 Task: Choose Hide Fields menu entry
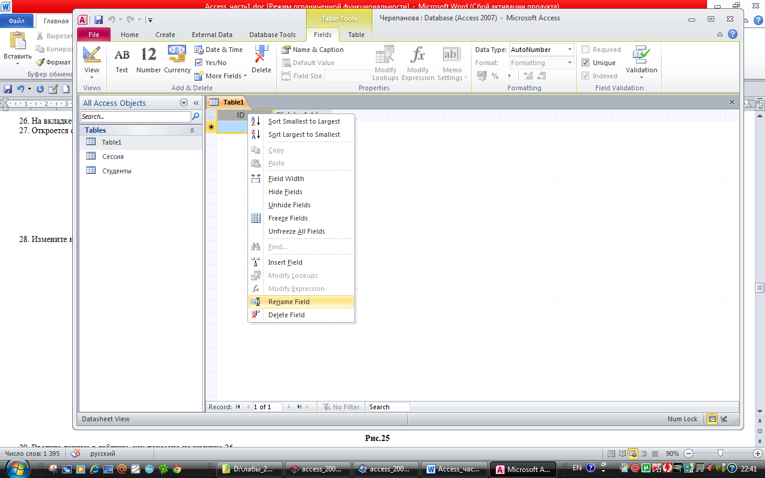click(301, 192)
